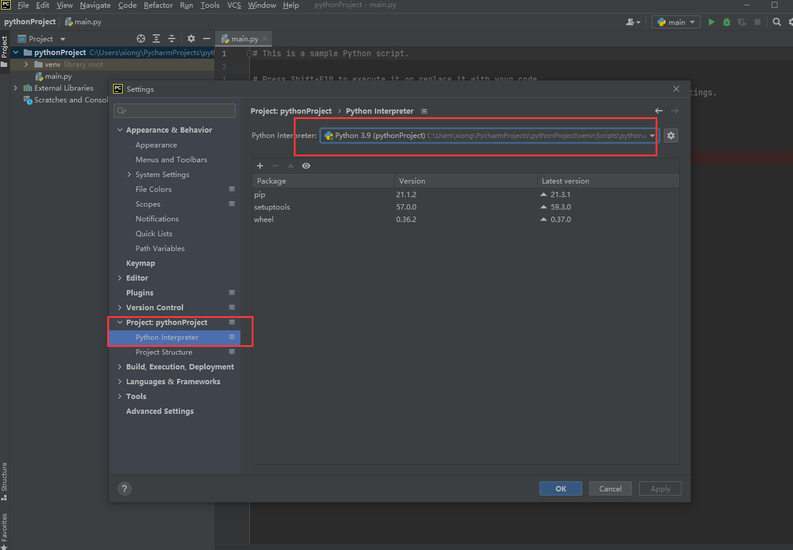Click inside the Settings search field
The height and width of the screenshot is (550, 793).
point(175,111)
